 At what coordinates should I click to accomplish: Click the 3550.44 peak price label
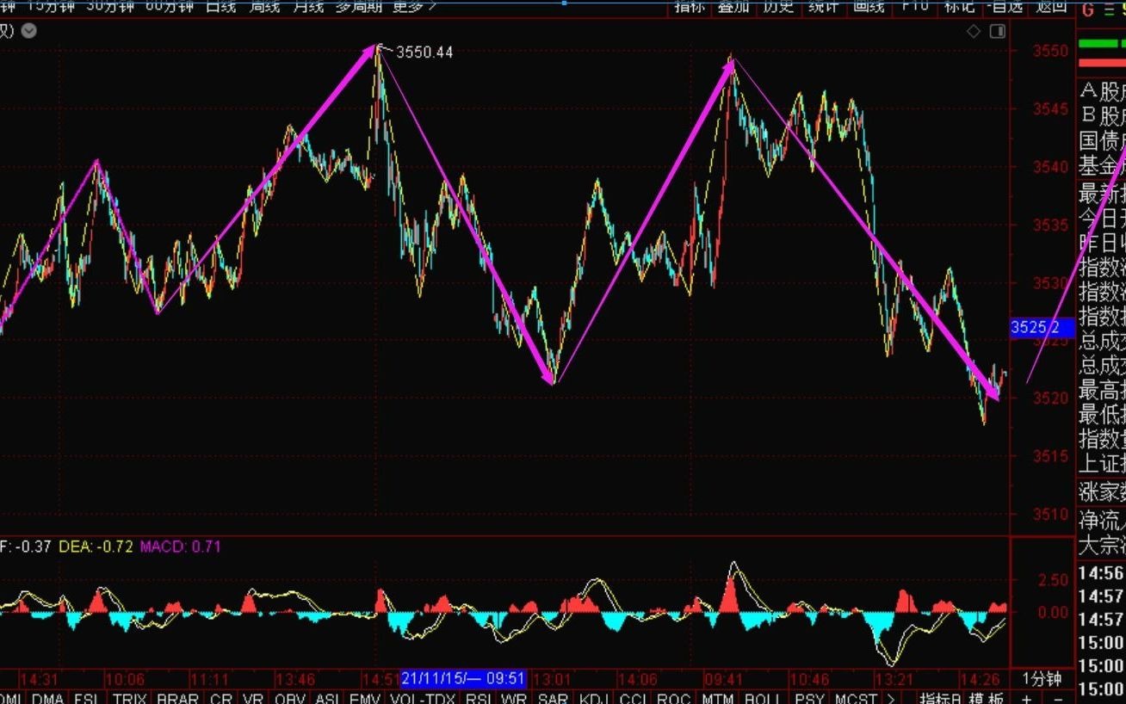coord(424,52)
